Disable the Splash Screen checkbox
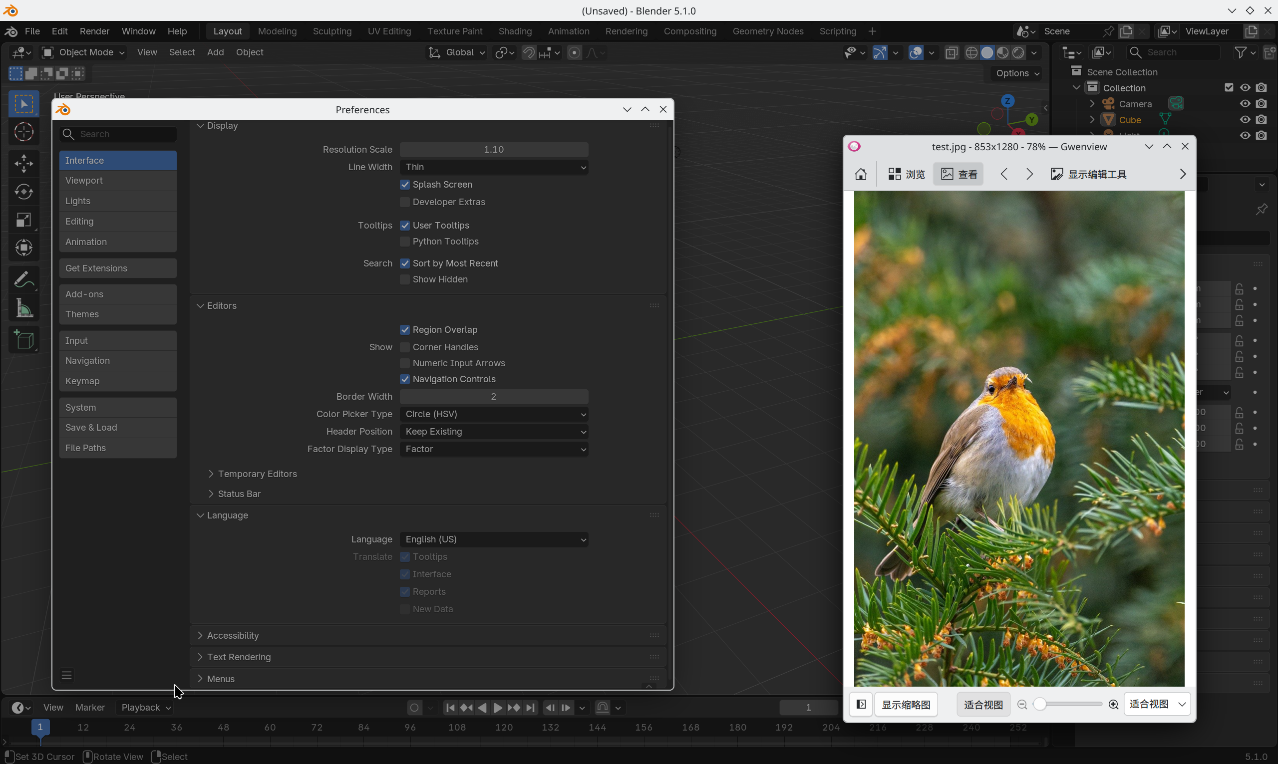This screenshot has width=1278, height=764. pyautogui.click(x=405, y=184)
